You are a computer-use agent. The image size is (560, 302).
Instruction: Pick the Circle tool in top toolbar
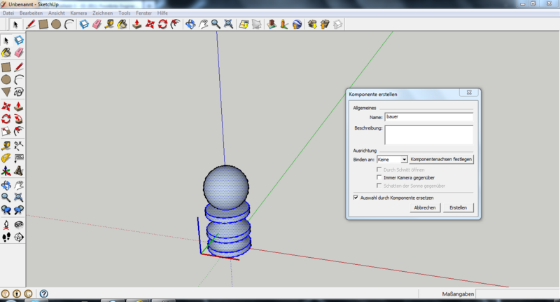56,25
